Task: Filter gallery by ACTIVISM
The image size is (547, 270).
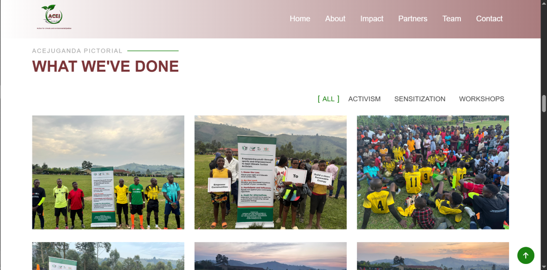Action: pos(364,99)
